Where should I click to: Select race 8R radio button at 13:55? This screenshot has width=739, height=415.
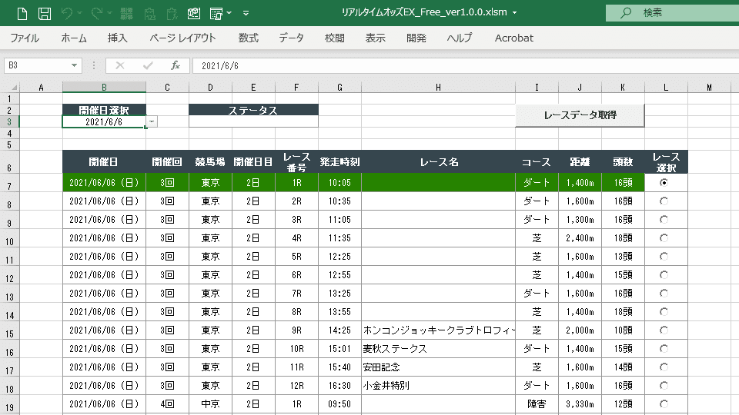tap(664, 311)
